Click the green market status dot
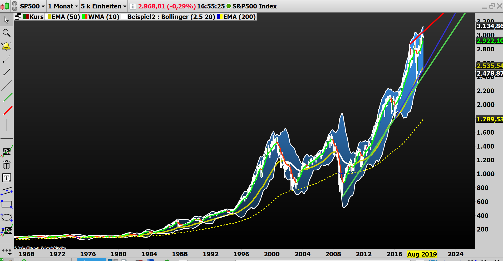This screenshot has width=503, height=261. pyautogui.click(x=229, y=6)
